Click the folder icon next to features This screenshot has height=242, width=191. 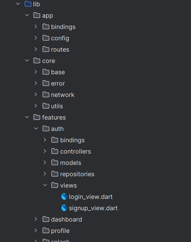pos(37,117)
